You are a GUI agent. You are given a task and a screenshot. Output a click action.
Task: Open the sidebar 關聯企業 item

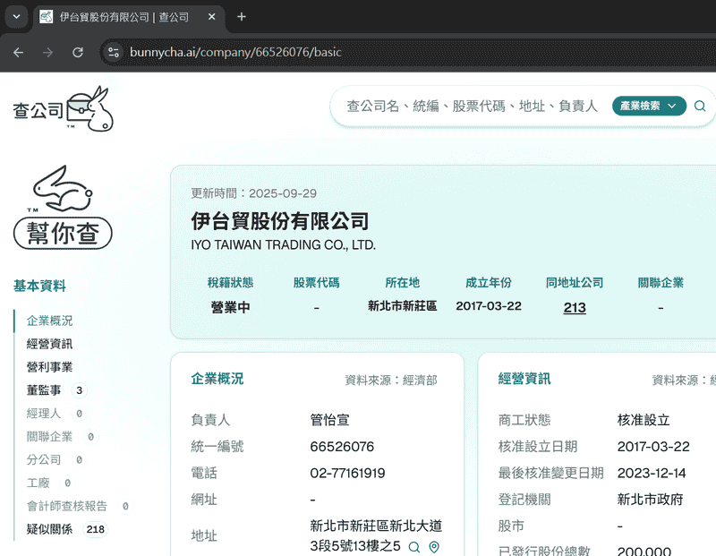click(x=49, y=436)
